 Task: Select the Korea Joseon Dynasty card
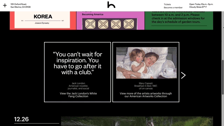click(x=43, y=20)
